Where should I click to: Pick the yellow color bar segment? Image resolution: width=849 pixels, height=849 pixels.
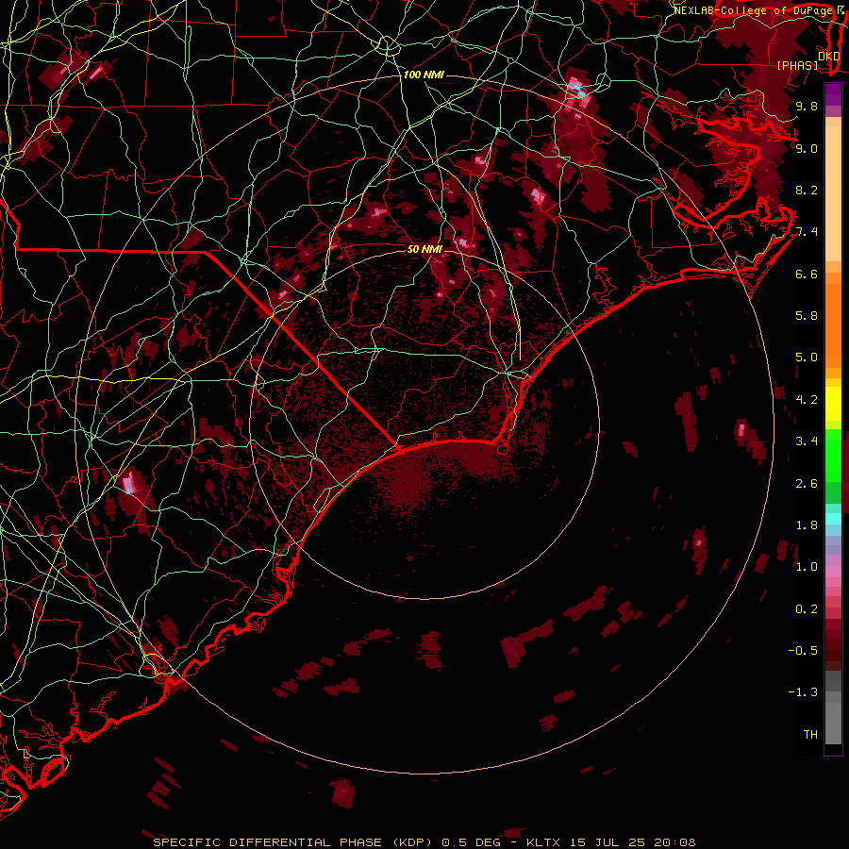(x=833, y=404)
